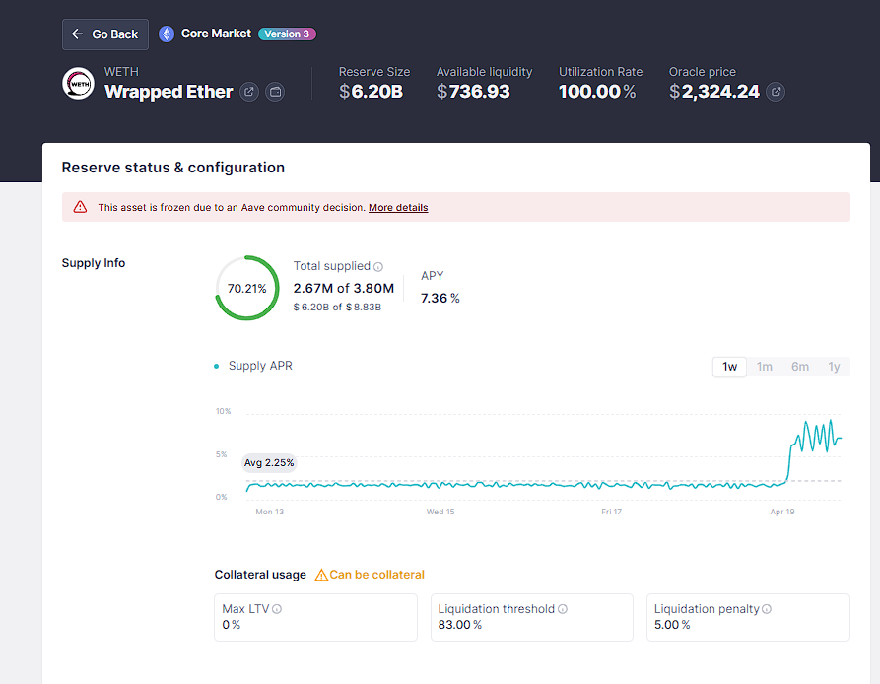This screenshot has height=684, width=880.
Task: Click the red warning triangle in frozen notice
Action: pos(80,207)
